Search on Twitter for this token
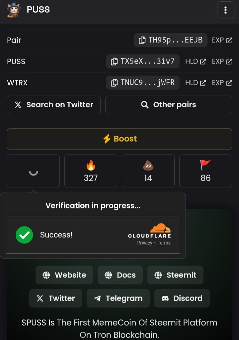 tap(54, 105)
